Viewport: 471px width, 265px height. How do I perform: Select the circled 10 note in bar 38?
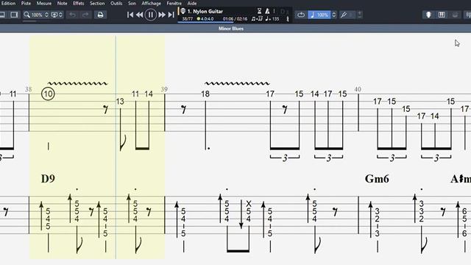click(48, 94)
